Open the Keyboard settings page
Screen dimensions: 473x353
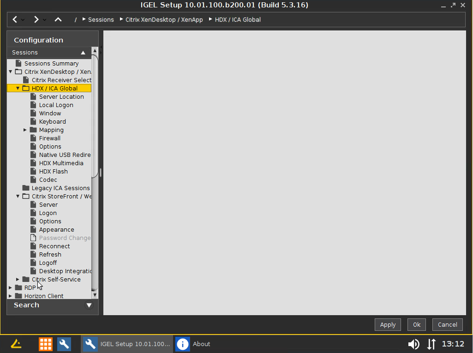point(52,121)
